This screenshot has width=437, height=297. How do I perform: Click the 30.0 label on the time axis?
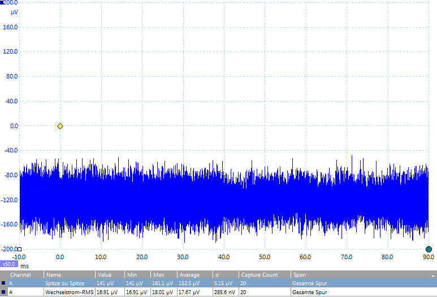click(x=183, y=257)
